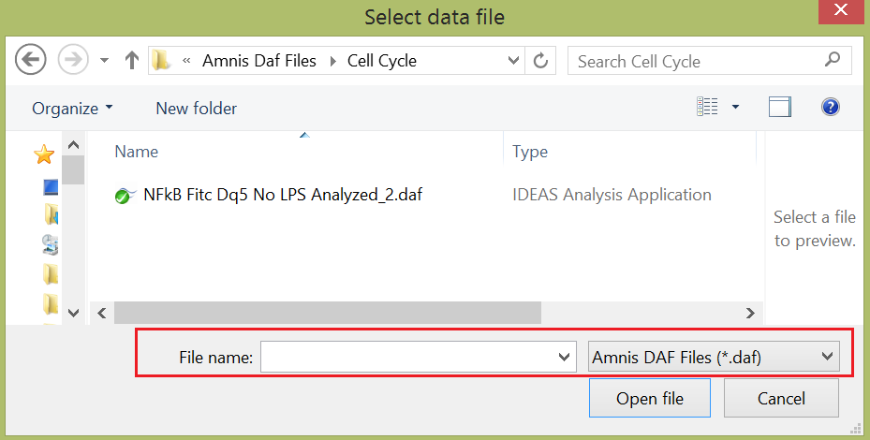Open the Organize dropdown menu

click(x=72, y=109)
